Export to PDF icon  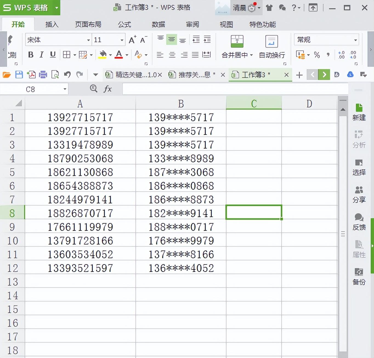click(x=31, y=75)
